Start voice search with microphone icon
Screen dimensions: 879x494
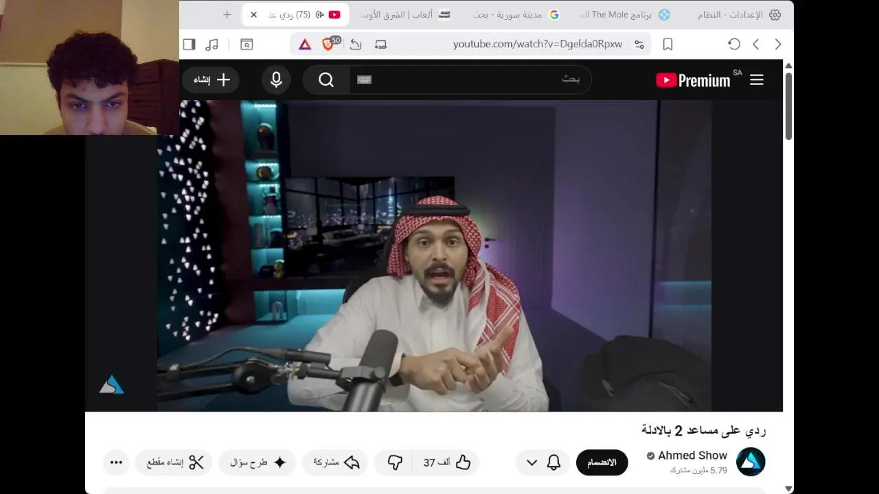[276, 80]
